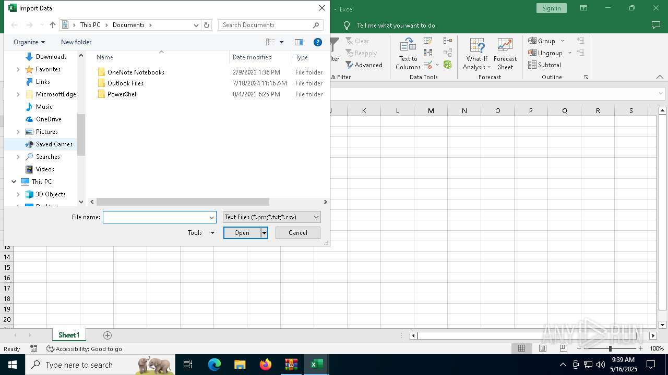
Task: Select OneDrive in navigation tree
Action: click(x=49, y=119)
